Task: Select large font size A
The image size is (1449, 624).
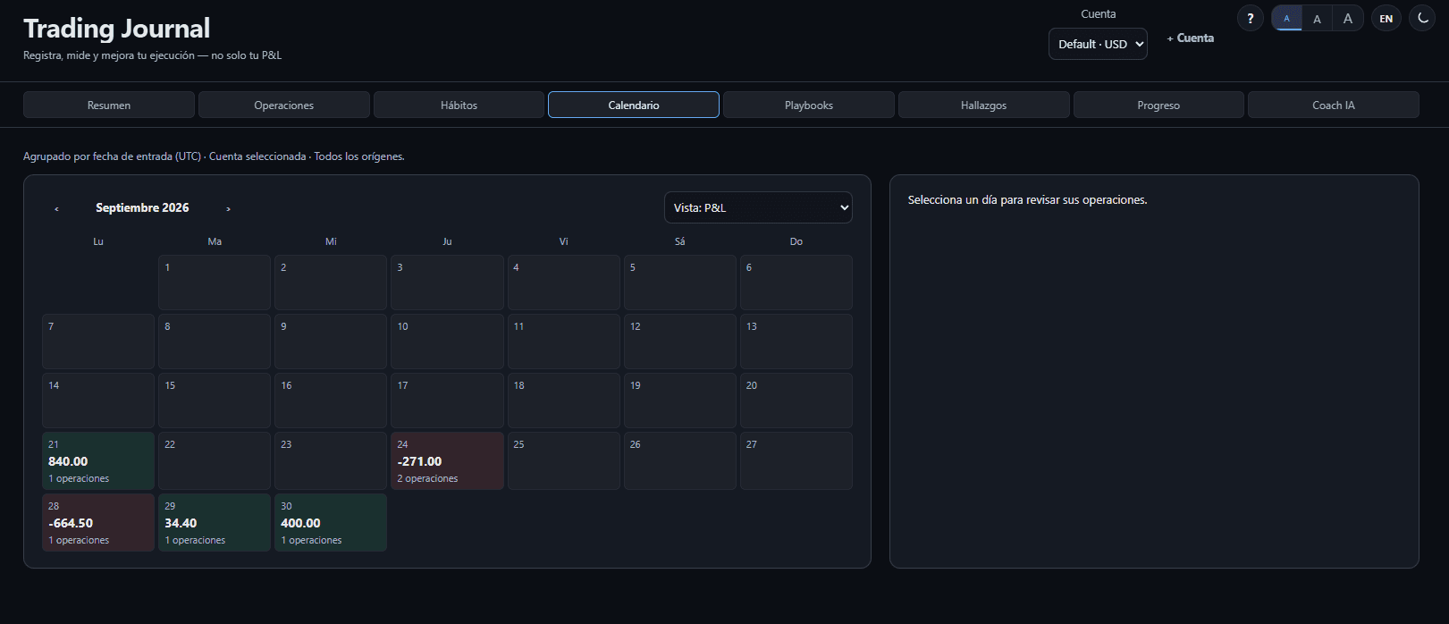Action: (1348, 18)
